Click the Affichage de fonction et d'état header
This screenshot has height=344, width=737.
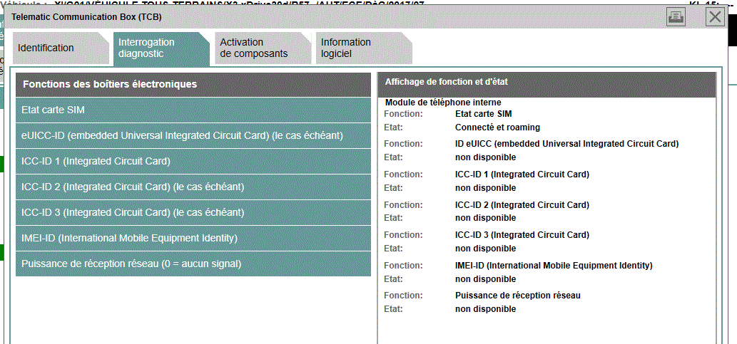(x=546, y=83)
